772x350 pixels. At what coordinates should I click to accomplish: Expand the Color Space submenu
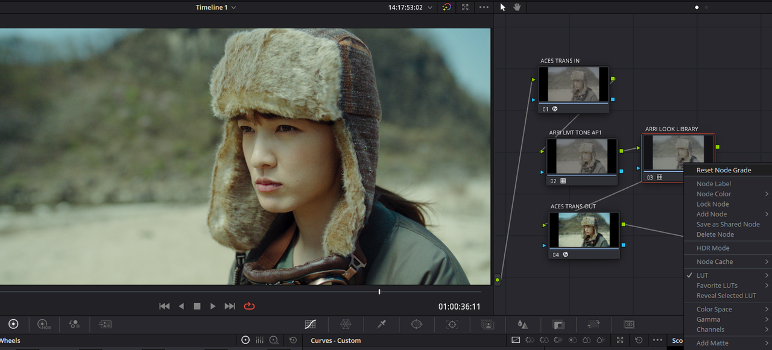[x=727, y=310]
